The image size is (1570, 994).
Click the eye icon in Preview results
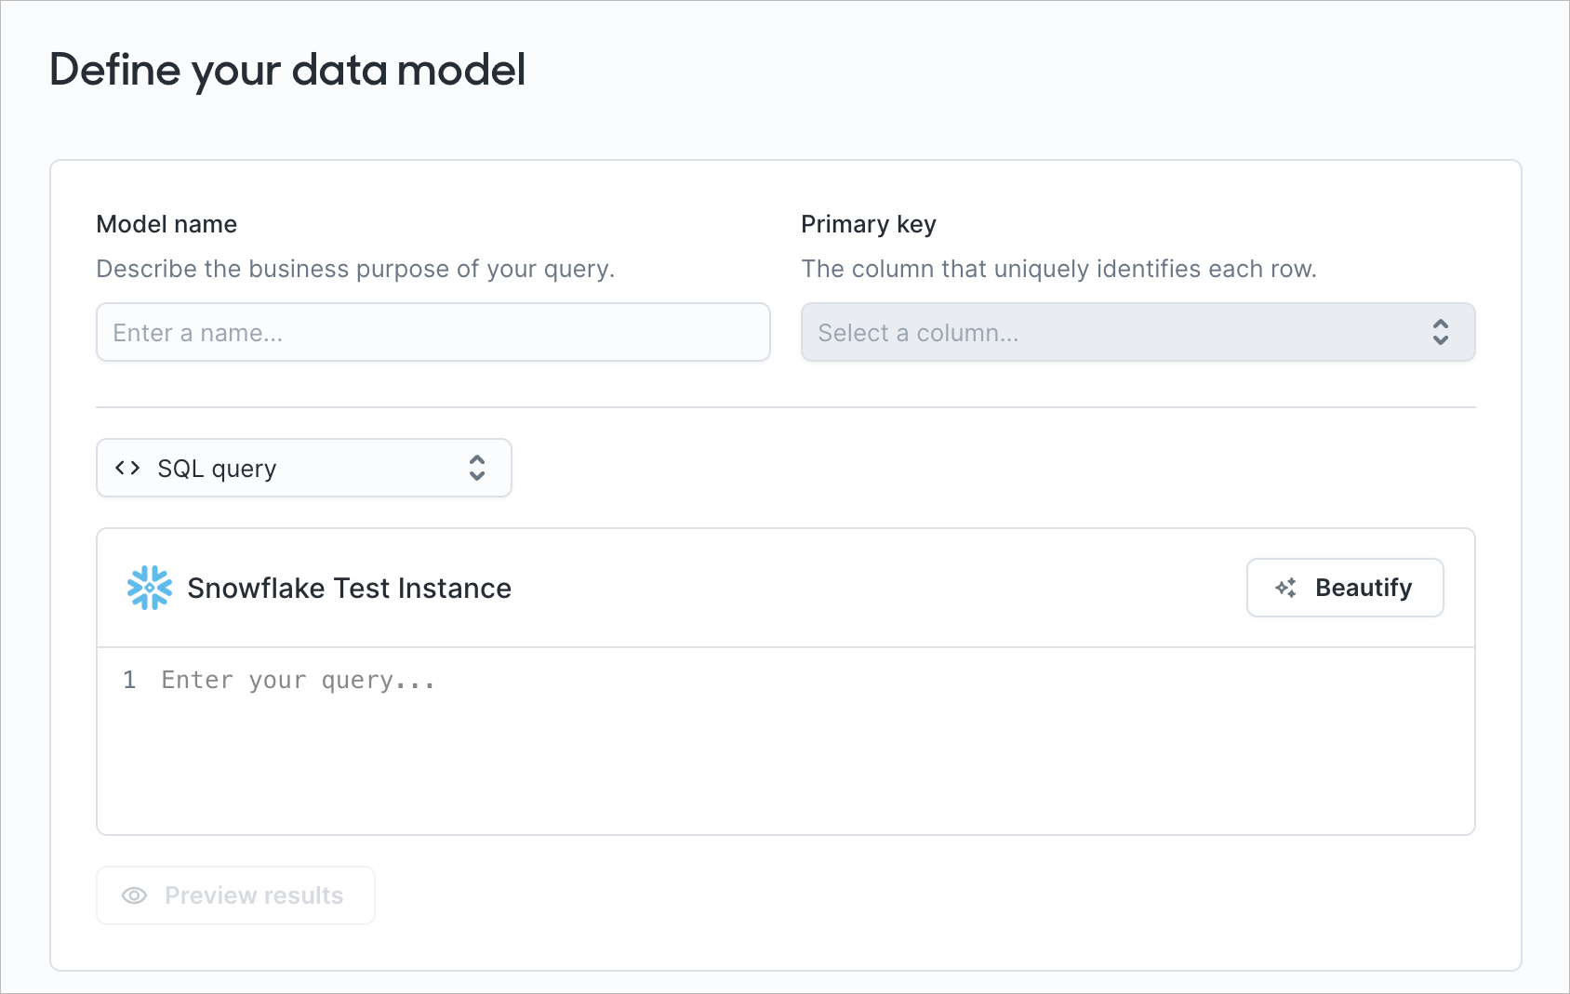coord(135,895)
